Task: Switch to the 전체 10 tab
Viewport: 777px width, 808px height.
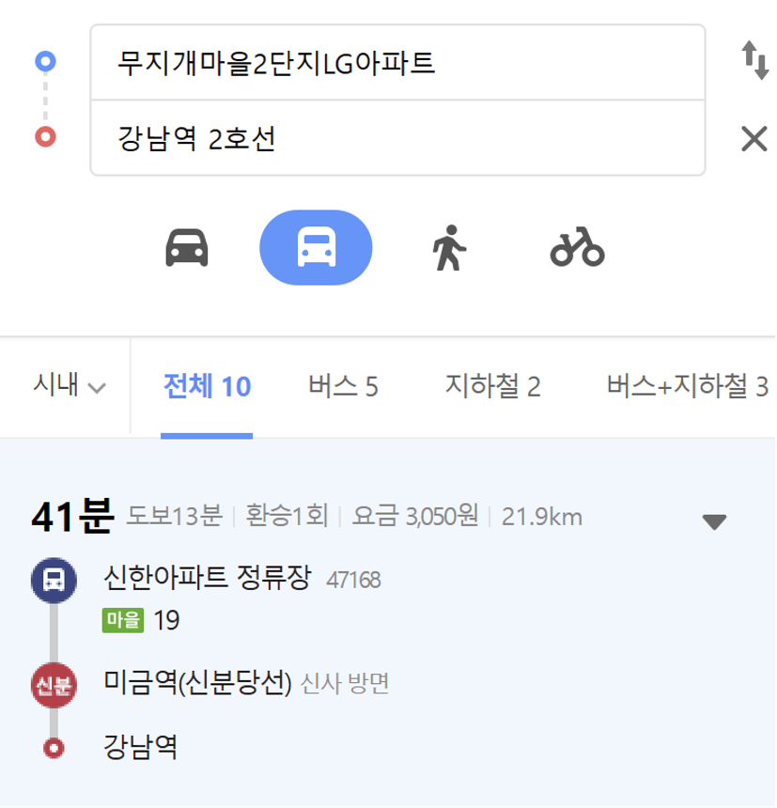Action: pyautogui.click(x=207, y=386)
